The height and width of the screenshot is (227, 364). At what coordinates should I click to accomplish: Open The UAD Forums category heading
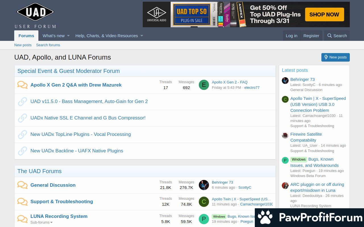pos(40,171)
